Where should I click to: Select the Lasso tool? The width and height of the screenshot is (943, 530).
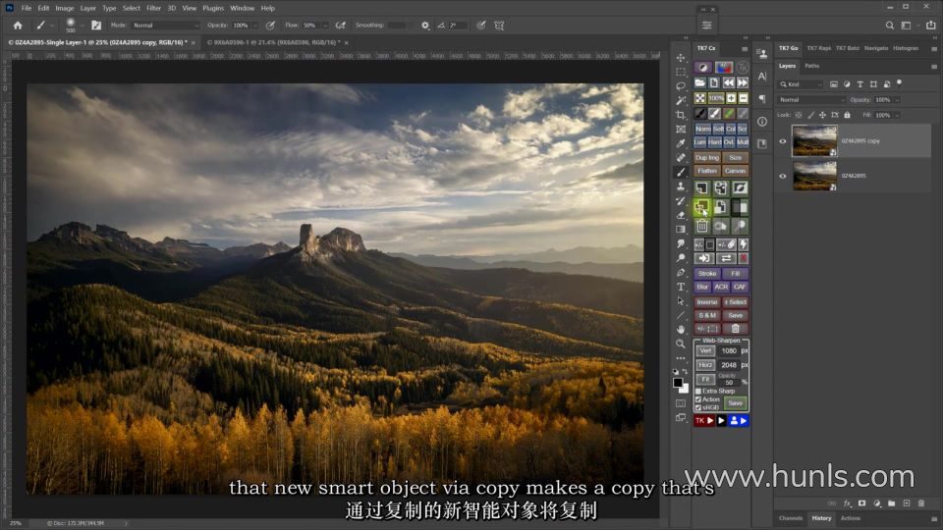(680, 86)
